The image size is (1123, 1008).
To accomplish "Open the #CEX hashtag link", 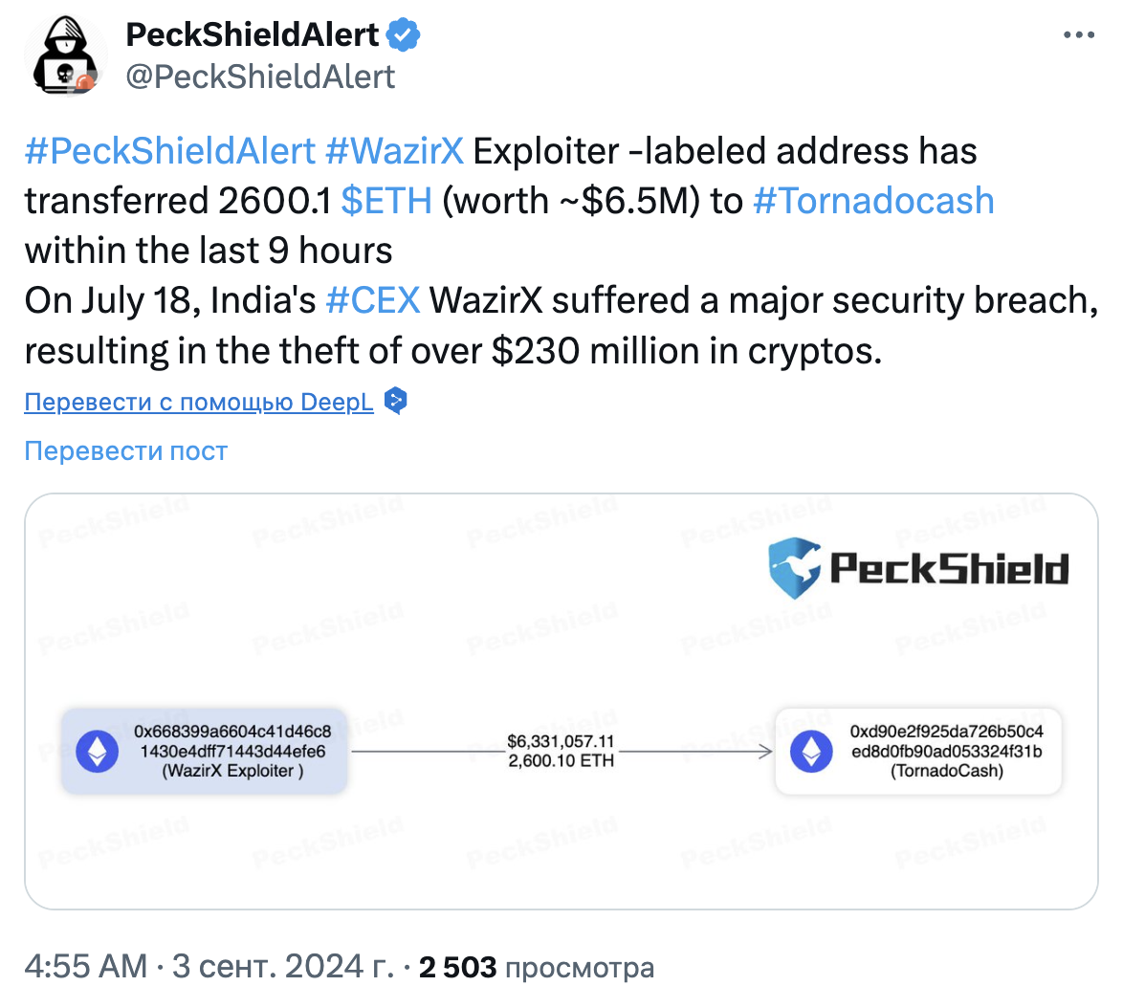I will (372, 300).
